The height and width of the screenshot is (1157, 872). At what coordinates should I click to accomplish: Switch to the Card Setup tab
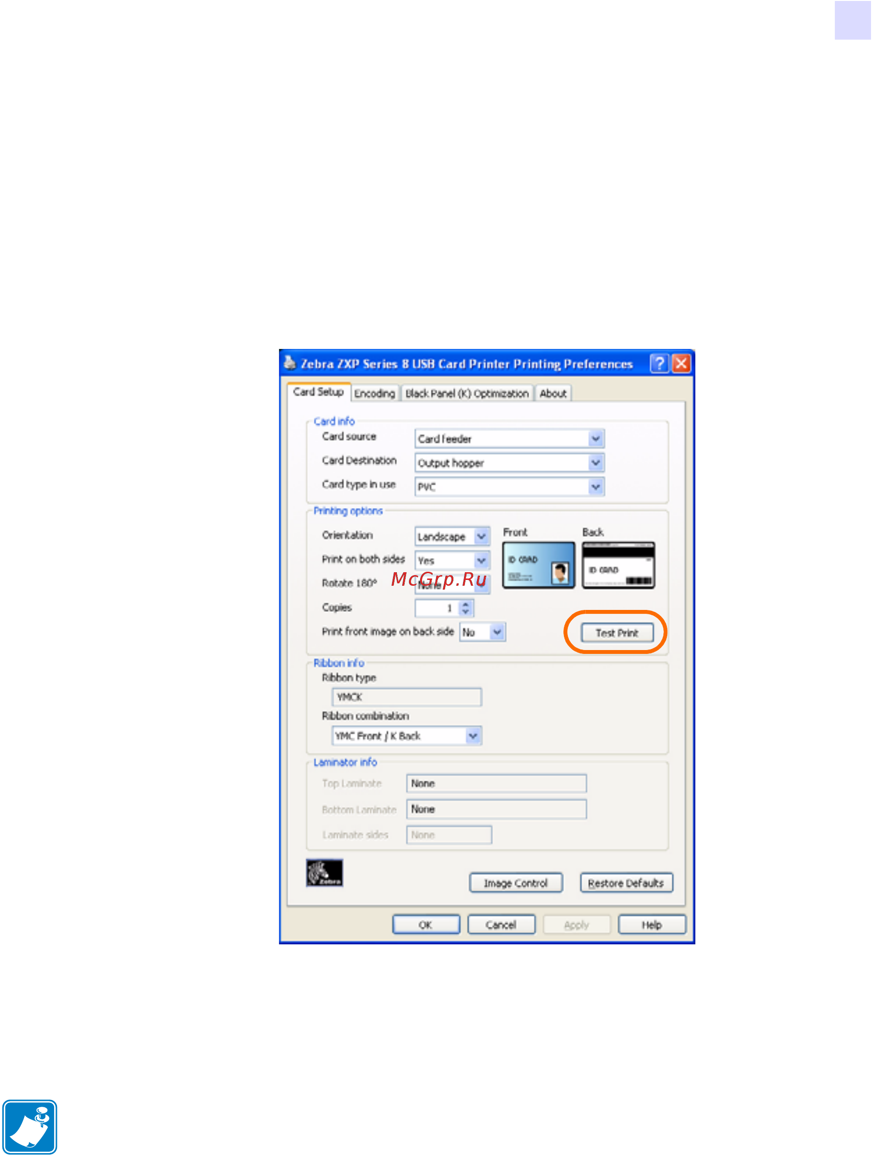pyautogui.click(x=318, y=392)
